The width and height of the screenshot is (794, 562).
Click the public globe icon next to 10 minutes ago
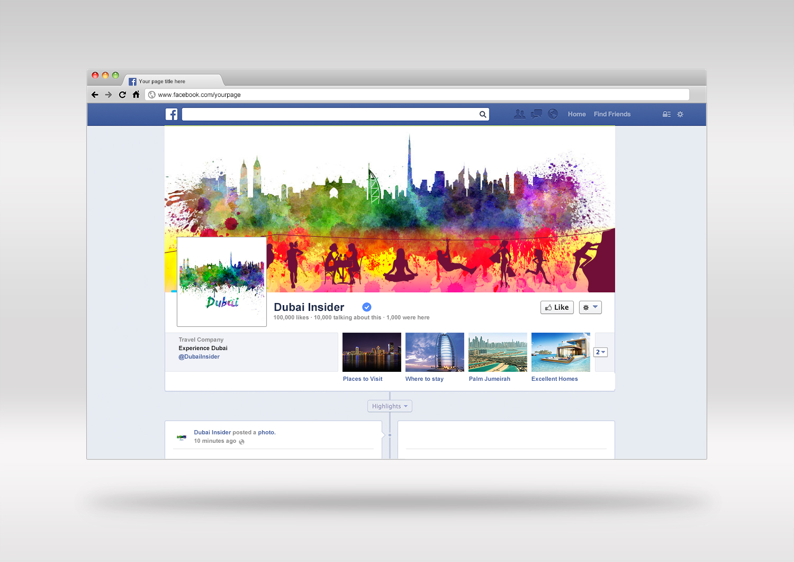[x=241, y=442]
